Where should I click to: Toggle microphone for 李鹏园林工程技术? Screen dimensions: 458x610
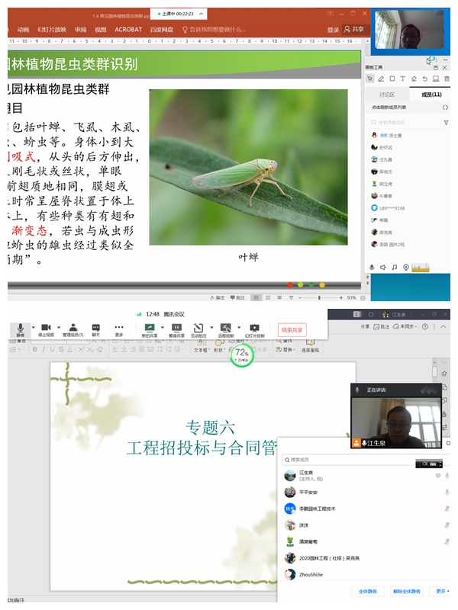tap(447, 509)
